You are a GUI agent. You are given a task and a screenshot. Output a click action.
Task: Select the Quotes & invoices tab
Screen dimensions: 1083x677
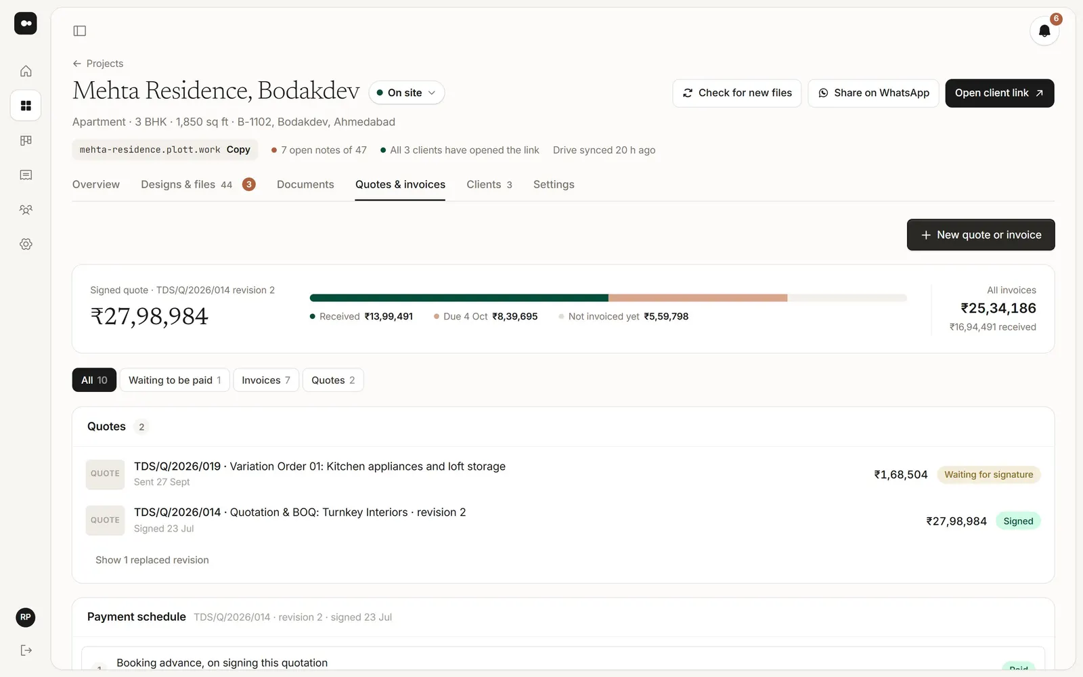pos(400,184)
